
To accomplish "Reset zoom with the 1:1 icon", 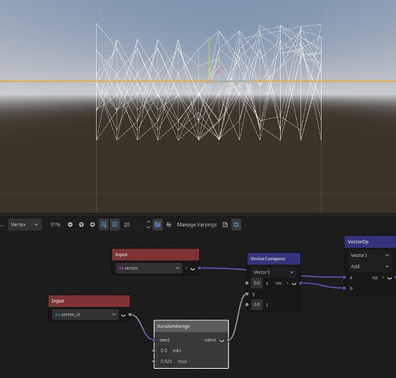I will [x=81, y=225].
